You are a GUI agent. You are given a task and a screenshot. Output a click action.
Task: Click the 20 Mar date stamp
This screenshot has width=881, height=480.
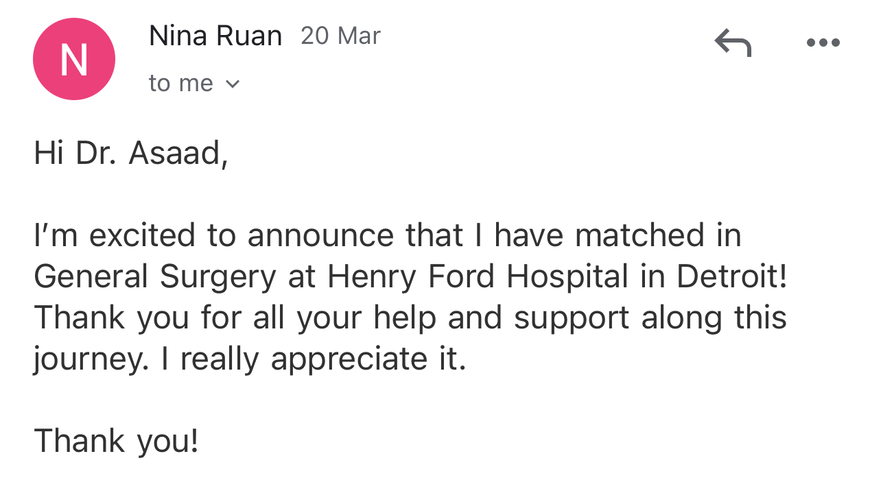pyautogui.click(x=340, y=36)
